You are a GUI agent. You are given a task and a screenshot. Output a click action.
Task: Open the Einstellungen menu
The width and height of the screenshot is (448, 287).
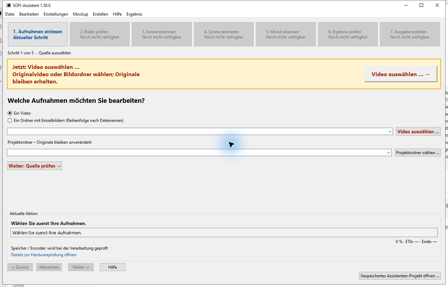[56, 14]
